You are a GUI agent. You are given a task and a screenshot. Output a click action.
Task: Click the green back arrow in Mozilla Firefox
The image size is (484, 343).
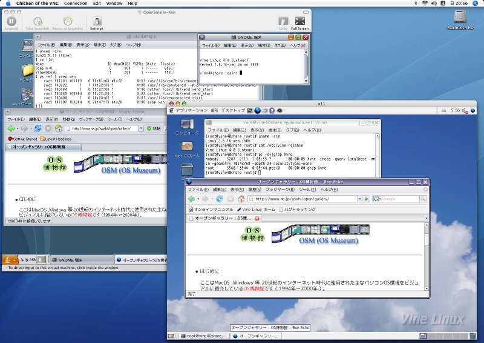pos(11,128)
